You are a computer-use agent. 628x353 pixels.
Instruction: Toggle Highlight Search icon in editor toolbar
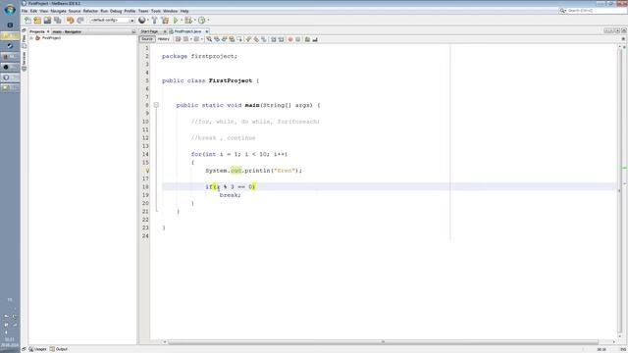[x=232, y=39]
